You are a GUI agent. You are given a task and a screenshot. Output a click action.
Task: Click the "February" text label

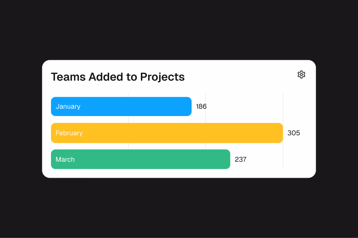pyautogui.click(x=69, y=133)
